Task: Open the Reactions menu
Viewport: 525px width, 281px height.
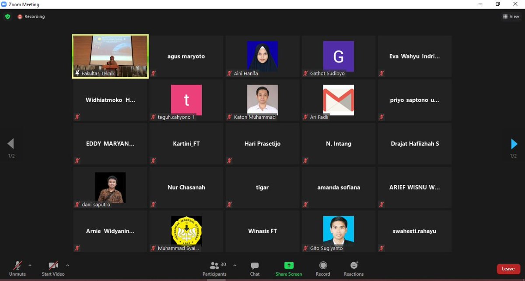Action: [353, 268]
